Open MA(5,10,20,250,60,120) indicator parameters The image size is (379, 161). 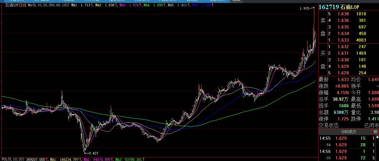(x=48, y=5)
